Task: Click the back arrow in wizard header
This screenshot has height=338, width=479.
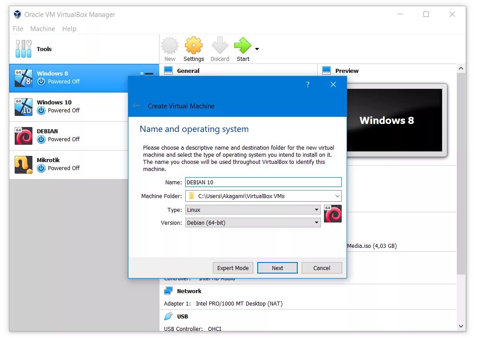Action: pos(136,106)
